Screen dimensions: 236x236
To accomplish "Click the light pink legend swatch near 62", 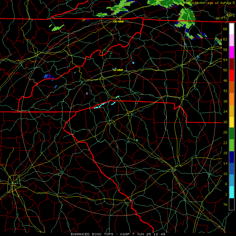I will tap(232, 40).
